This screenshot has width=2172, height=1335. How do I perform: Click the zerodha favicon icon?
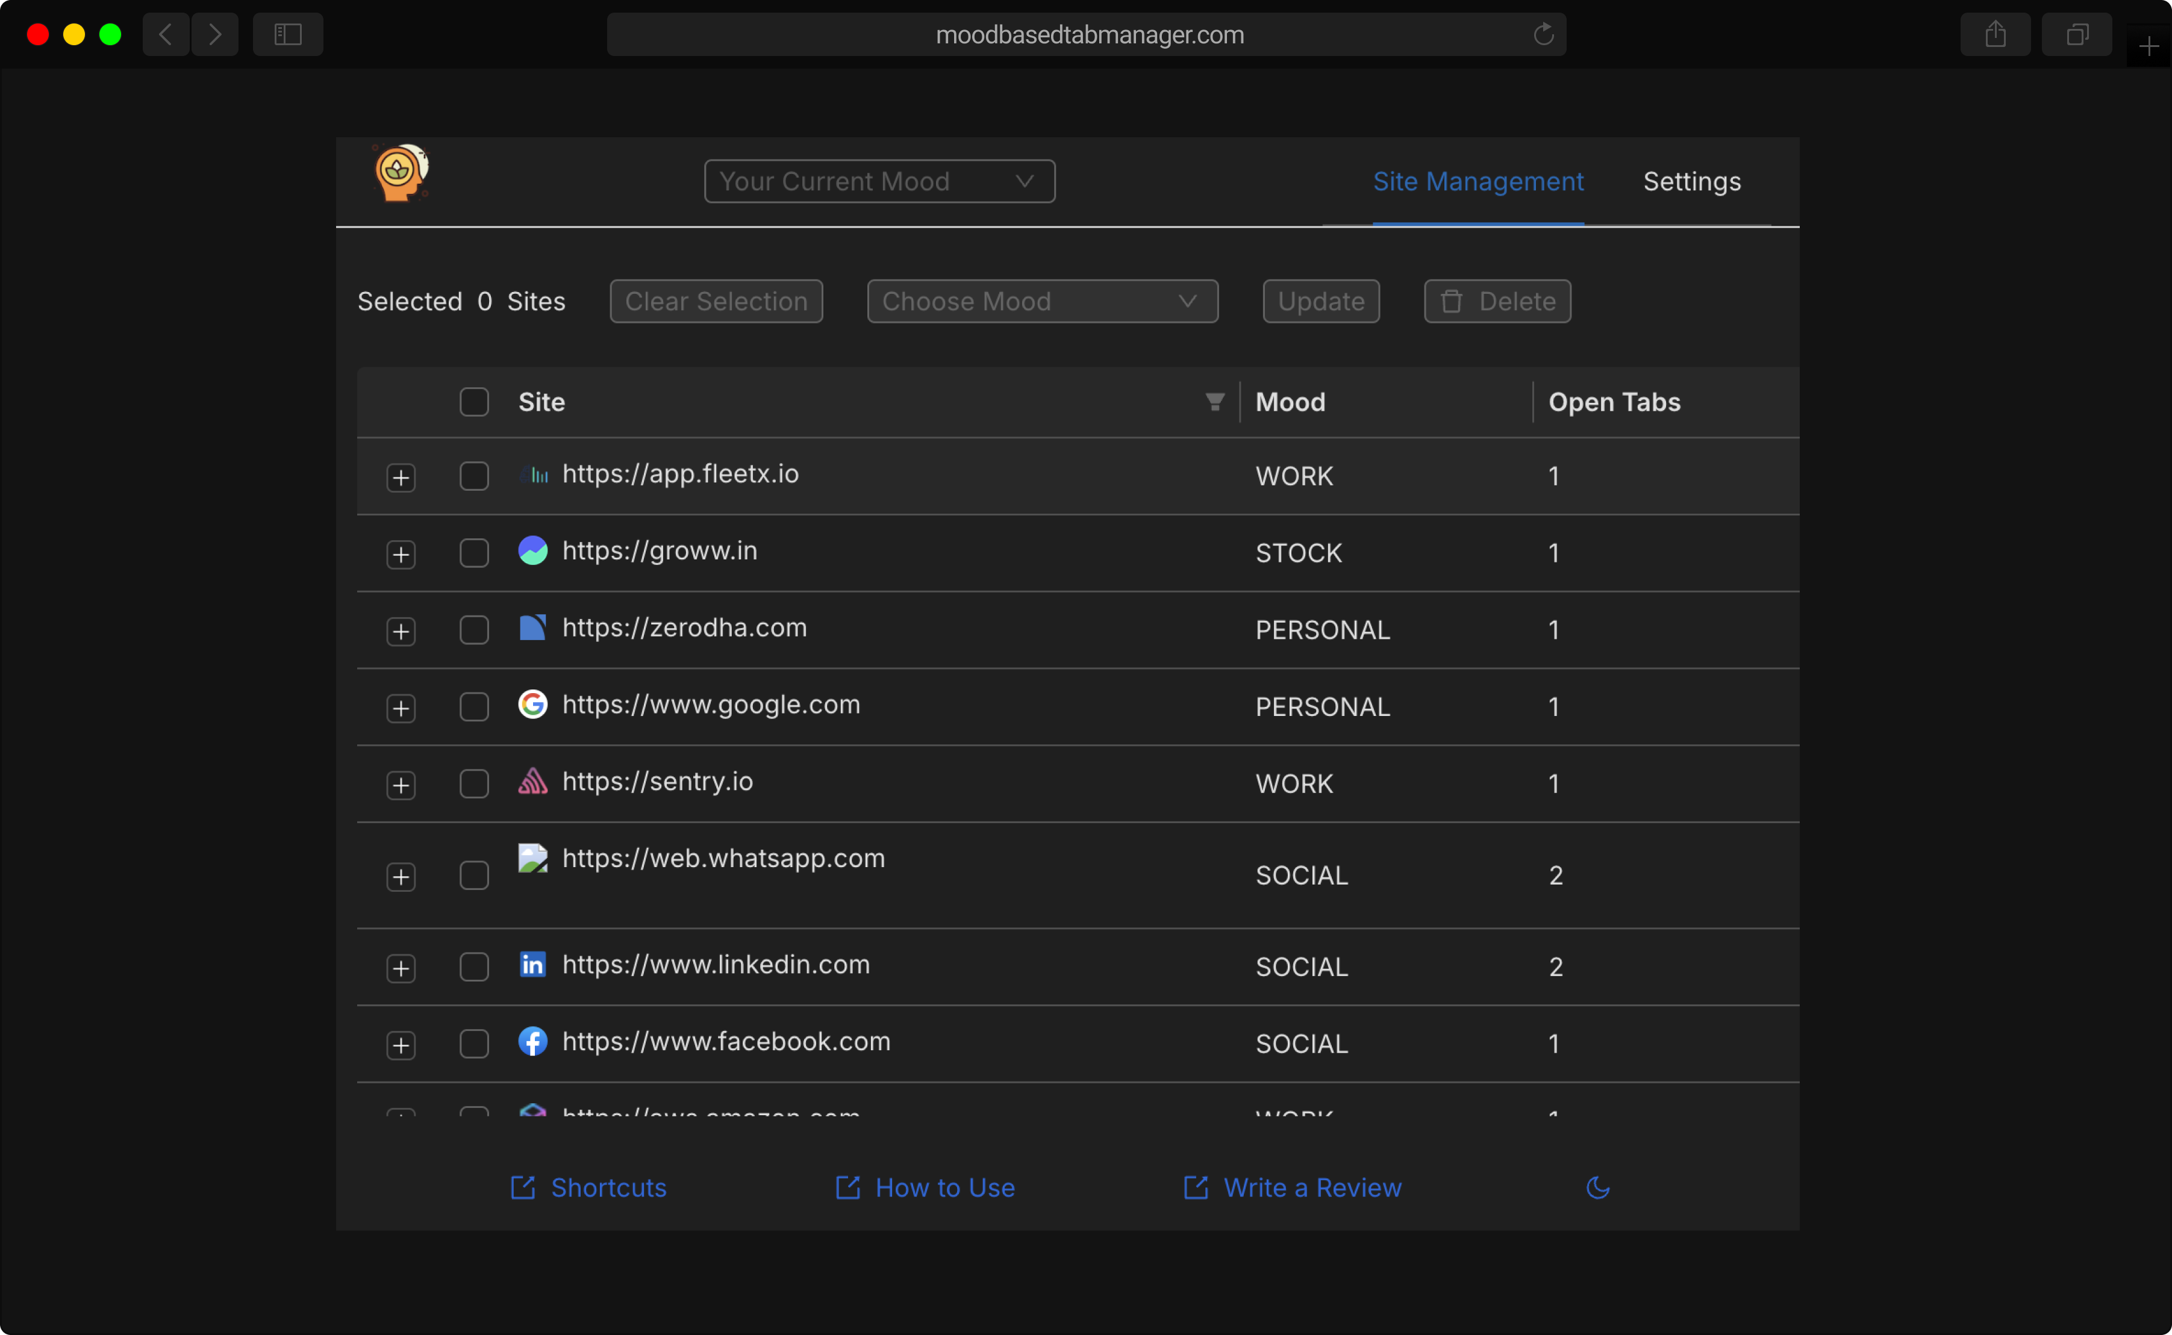click(532, 628)
